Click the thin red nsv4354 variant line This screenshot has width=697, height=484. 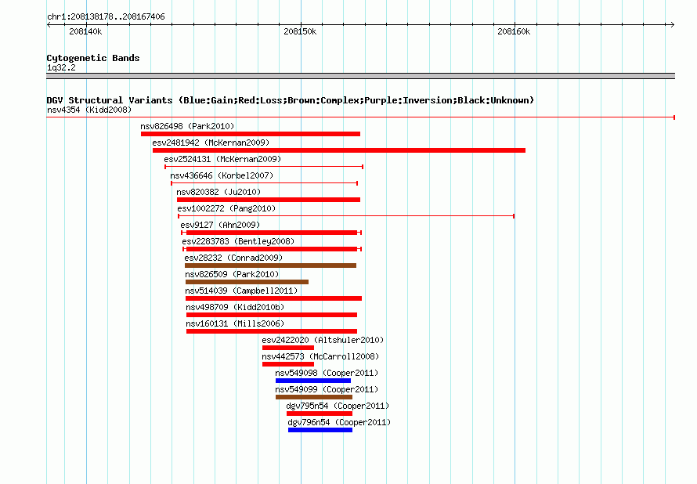[x=360, y=117]
